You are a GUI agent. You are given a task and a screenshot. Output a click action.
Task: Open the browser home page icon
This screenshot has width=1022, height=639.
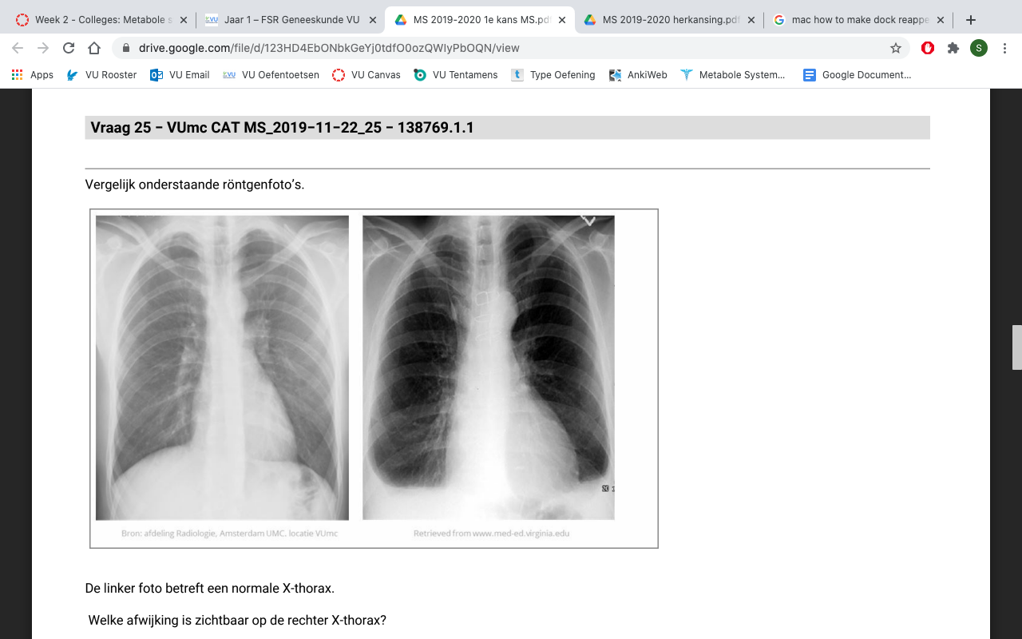point(94,48)
